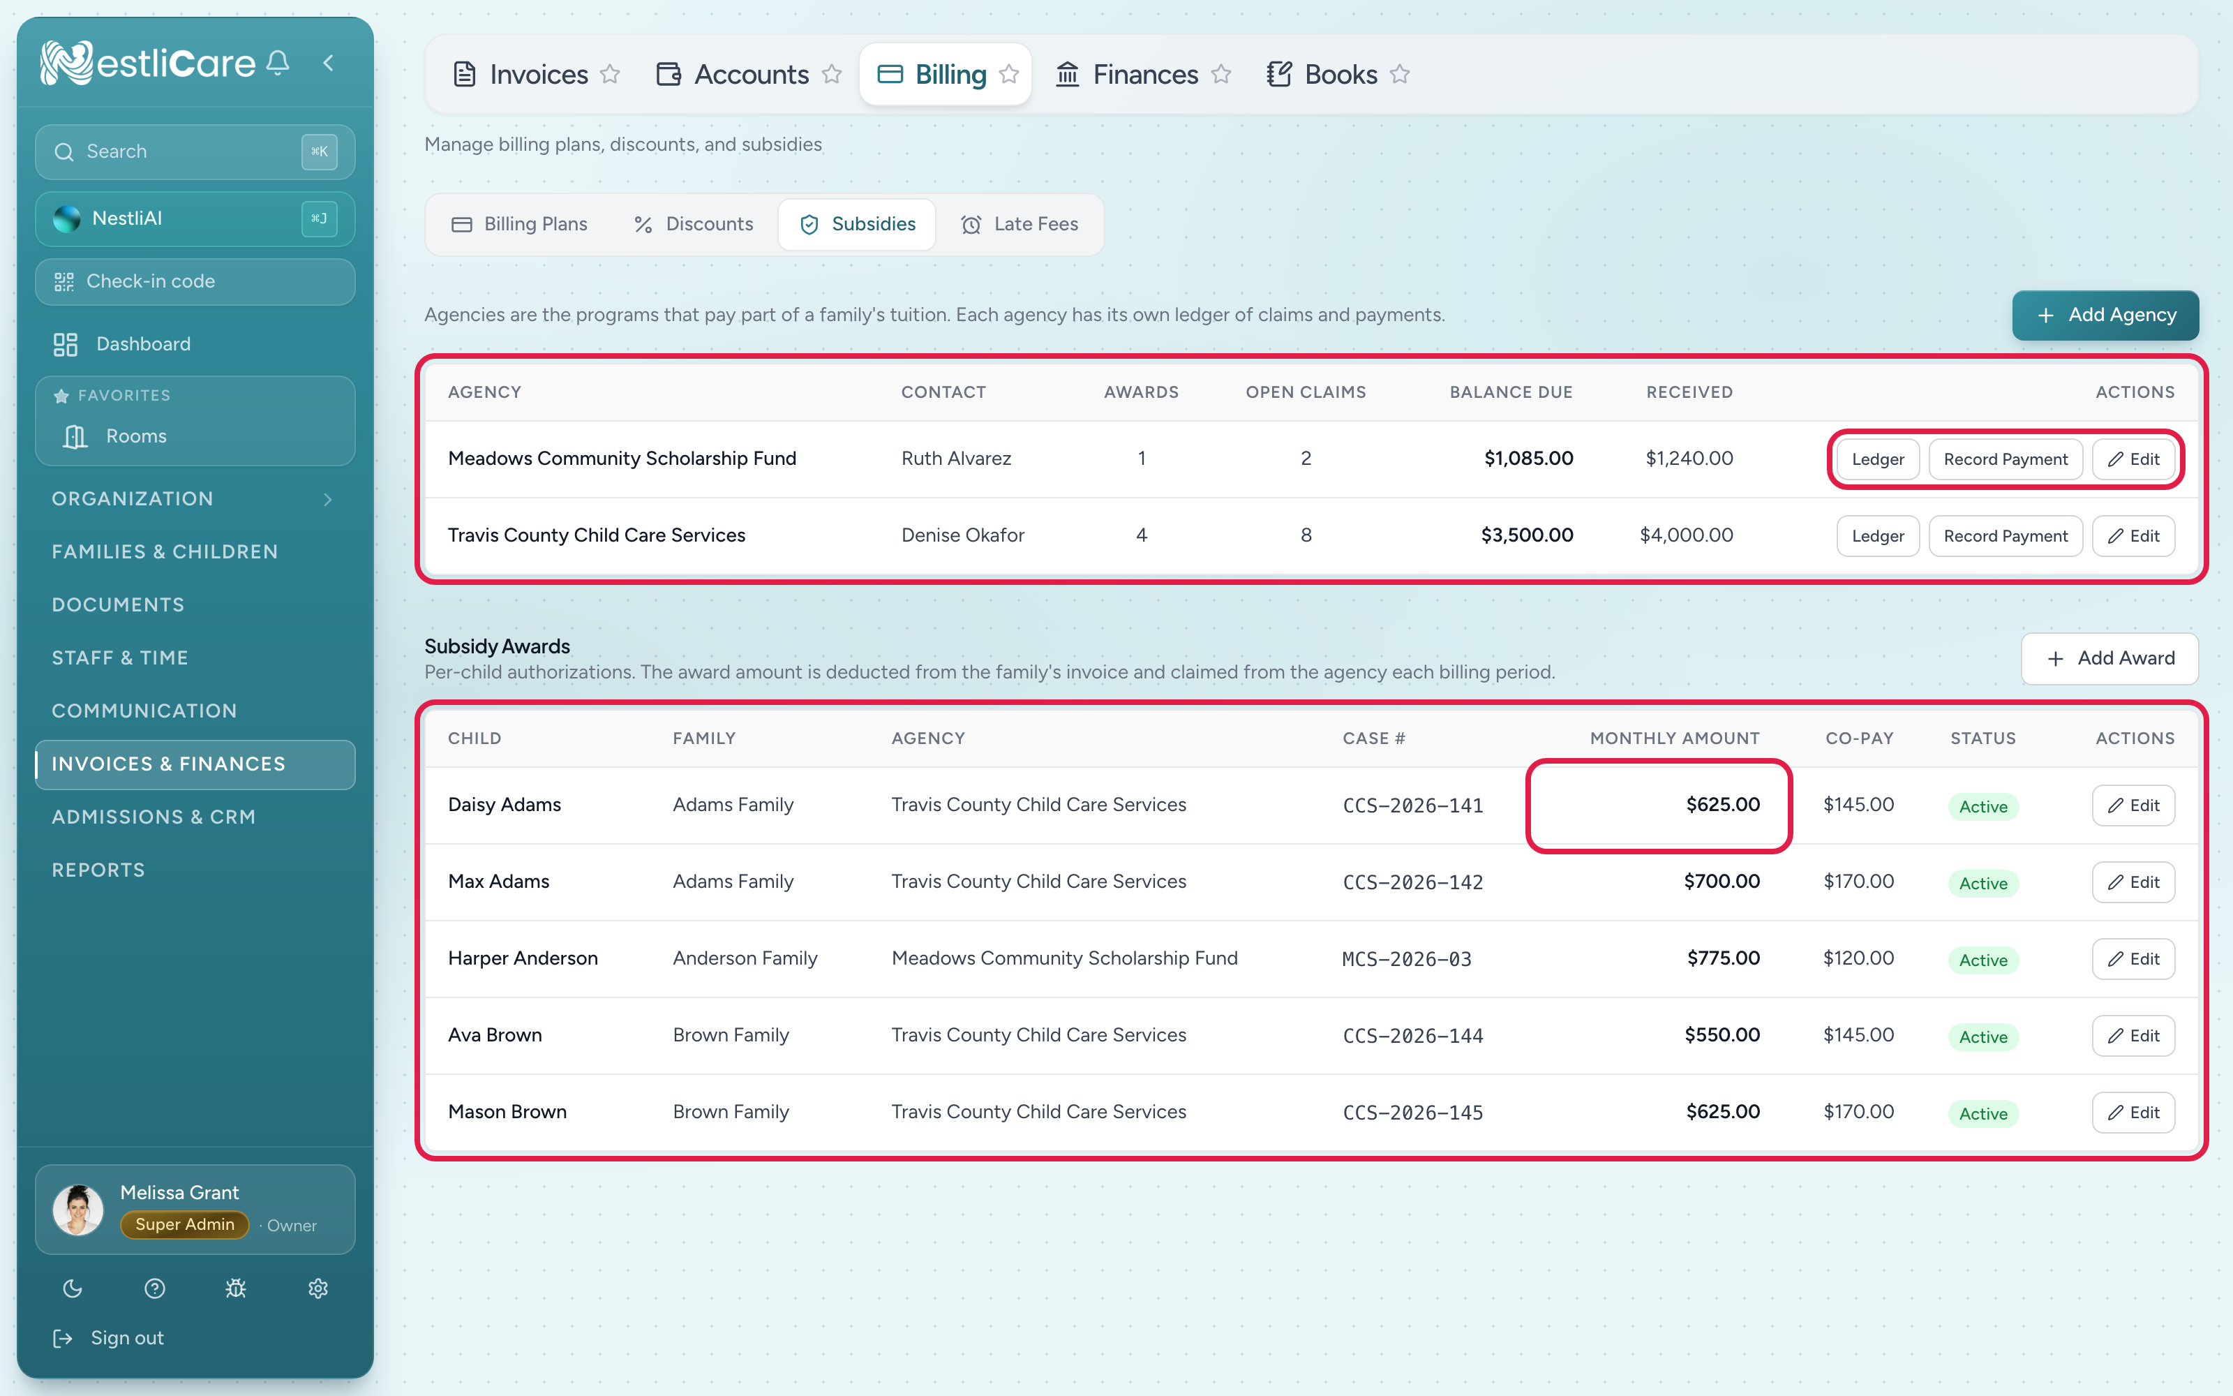Open Ledger for Travis County Child Care Services
2233x1396 pixels.
point(1878,537)
